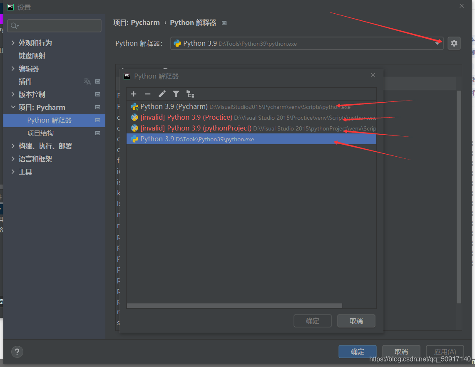
Task: Click the blue 确定 button in 设置
Action: click(x=358, y=352)
